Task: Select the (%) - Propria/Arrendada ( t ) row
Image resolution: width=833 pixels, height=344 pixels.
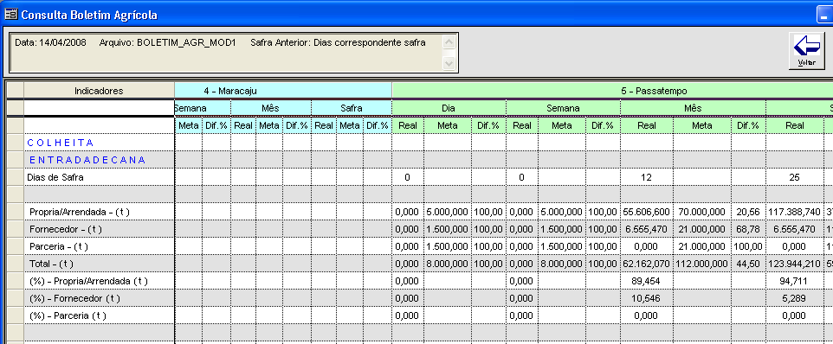Action: (x=99, y=281)
